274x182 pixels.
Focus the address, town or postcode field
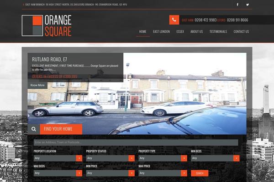click(x=136, y=142)
